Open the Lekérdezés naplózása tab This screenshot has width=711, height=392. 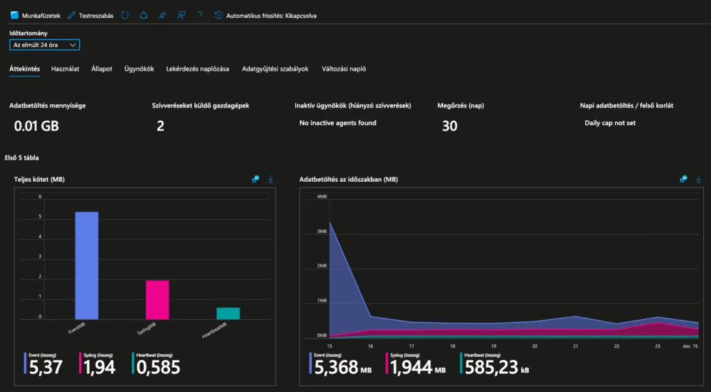[x=197, y=69]
